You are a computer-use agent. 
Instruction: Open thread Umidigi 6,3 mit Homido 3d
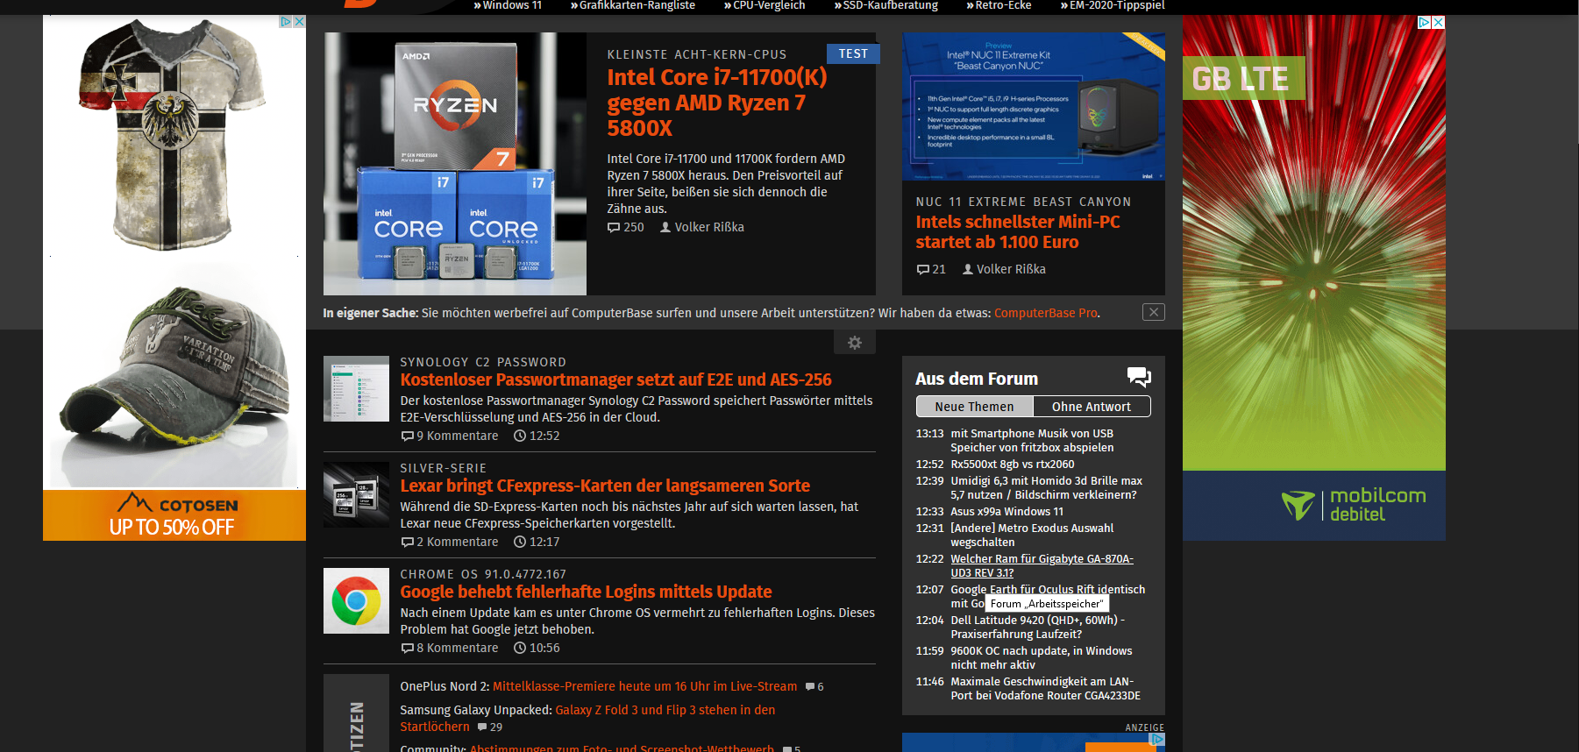point(1046,487)
